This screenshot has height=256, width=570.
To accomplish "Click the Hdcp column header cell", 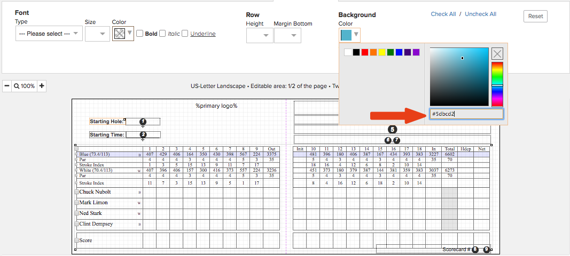I will pyautogui.click(x=465, y=149).
